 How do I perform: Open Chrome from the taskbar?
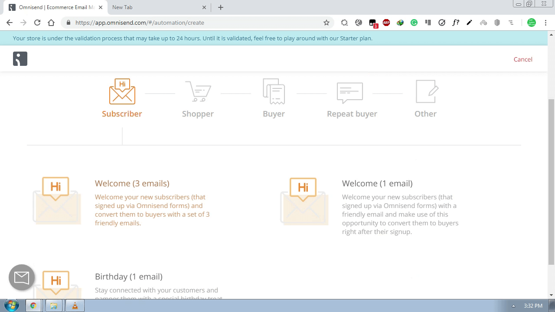point(33,305)
